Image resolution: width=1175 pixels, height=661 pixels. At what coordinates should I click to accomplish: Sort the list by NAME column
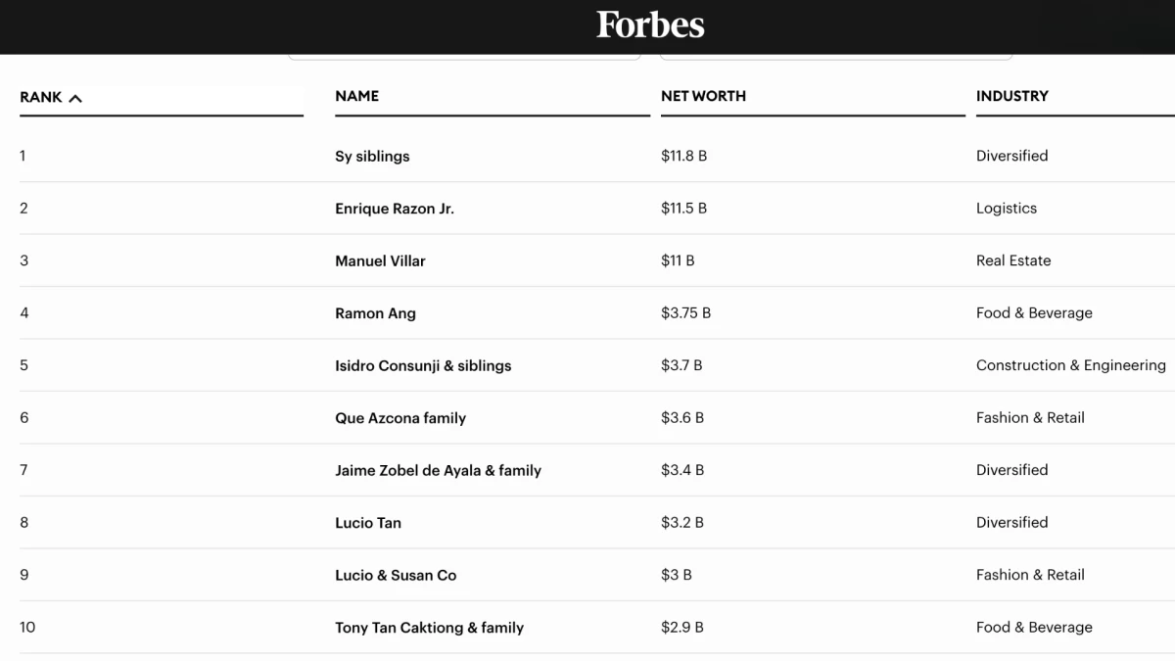point(356,96)
